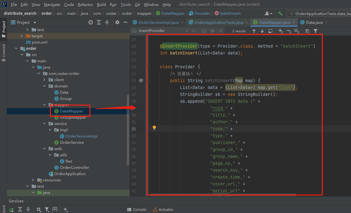Click the batchInsert breadcrumb
351x213 pixels.
[228, 13]
